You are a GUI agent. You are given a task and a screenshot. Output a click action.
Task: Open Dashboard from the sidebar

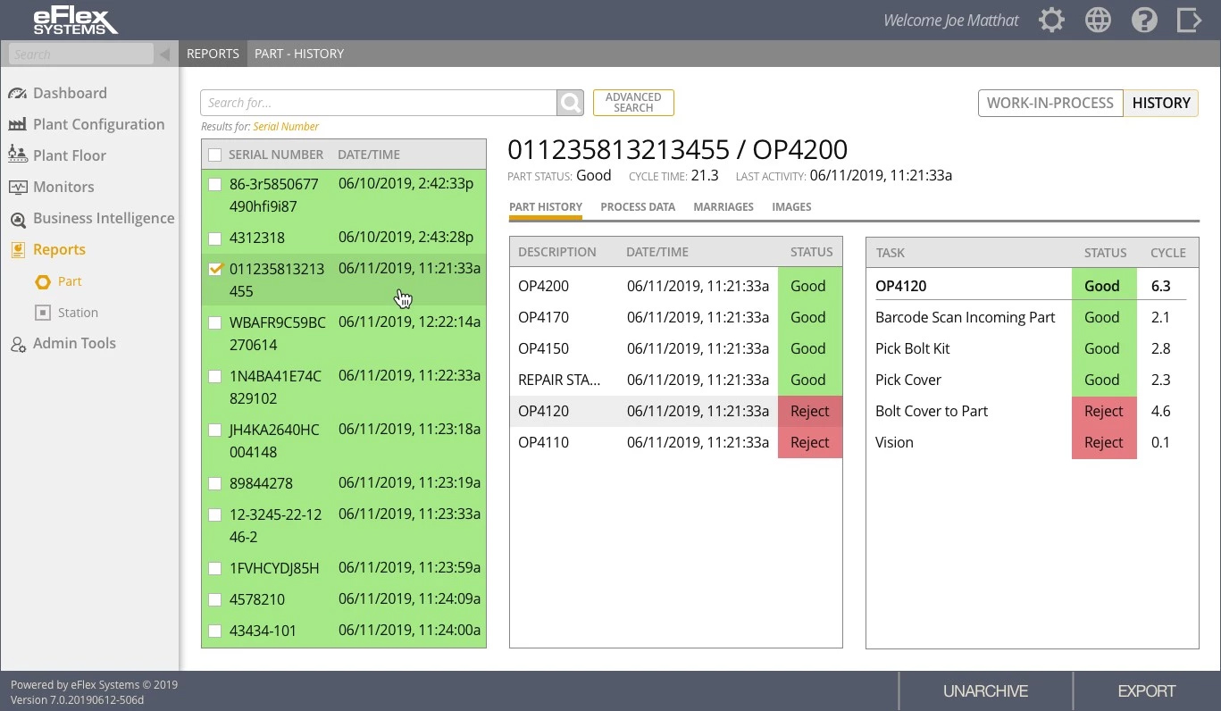70,93
